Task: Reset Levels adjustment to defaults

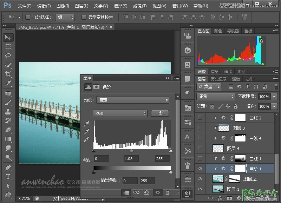Action: (x=146, y=192)
